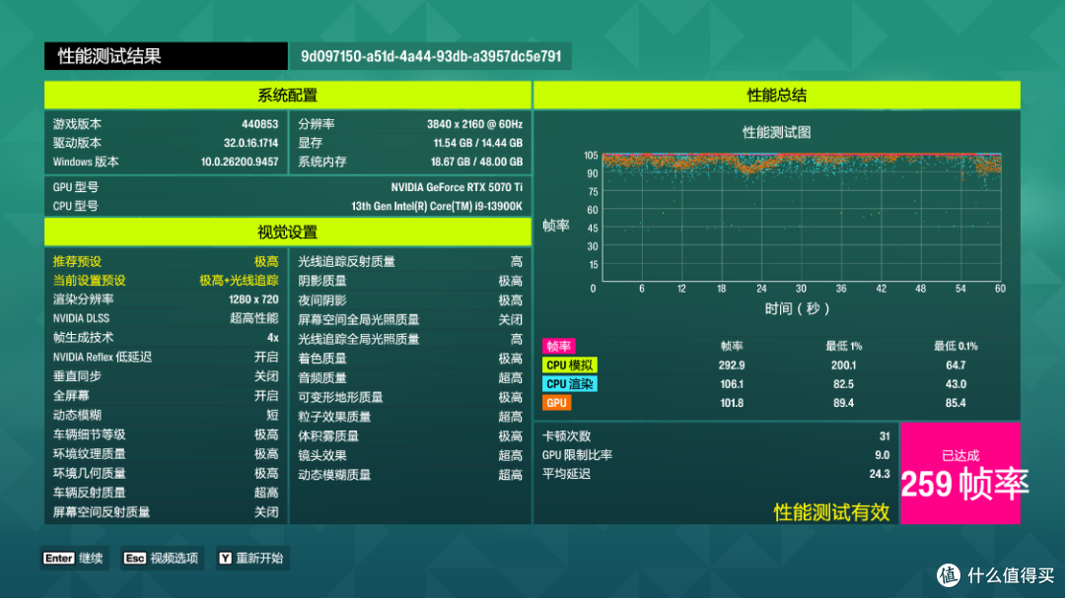Click the 阴影质量 row
The height and width of the screenshot is (598, 1065).
410,281
